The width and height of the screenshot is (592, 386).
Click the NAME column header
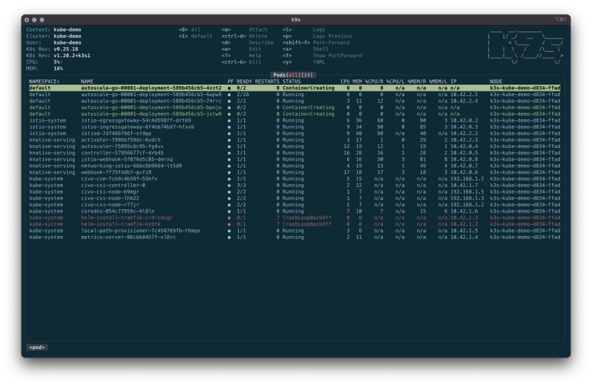click(x=87, y=81)
